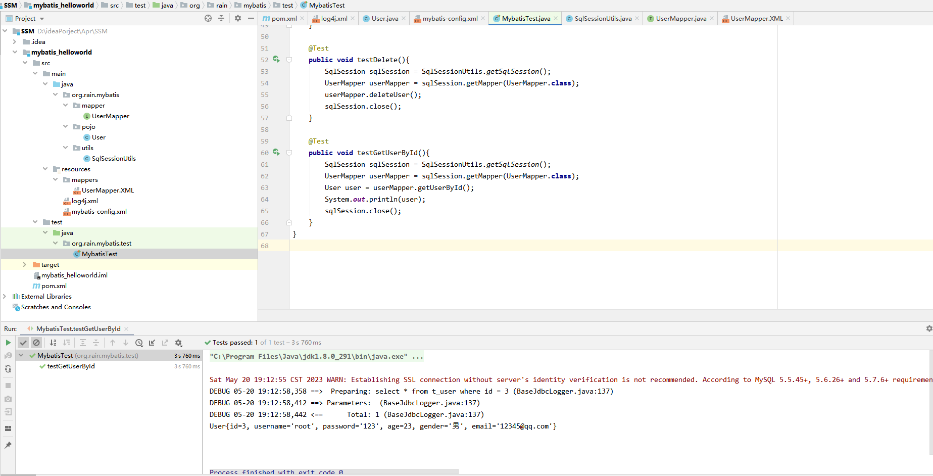933x476 pixels.
Task: Expand External Libraries
Action: pyautogui.click(x=5, y=296)
